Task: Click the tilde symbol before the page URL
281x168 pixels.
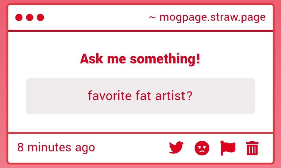Action: pos(152,17)
